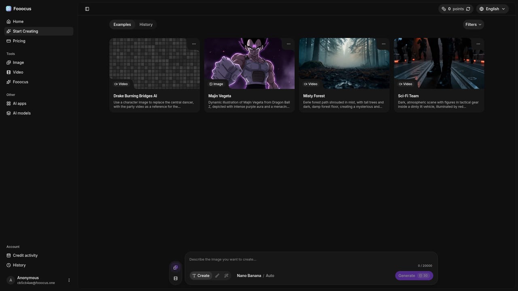518x291 pixels.
Task: Open the Majin Vegeta thumbnail
Action: (x=249, y=63)
